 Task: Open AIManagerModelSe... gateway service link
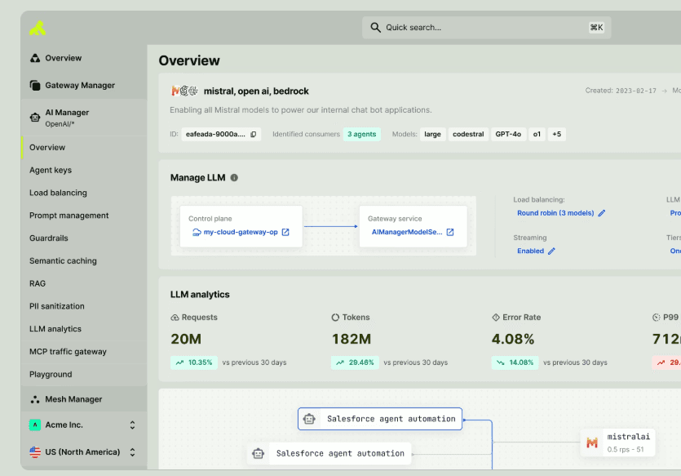[x=407, y=232]
